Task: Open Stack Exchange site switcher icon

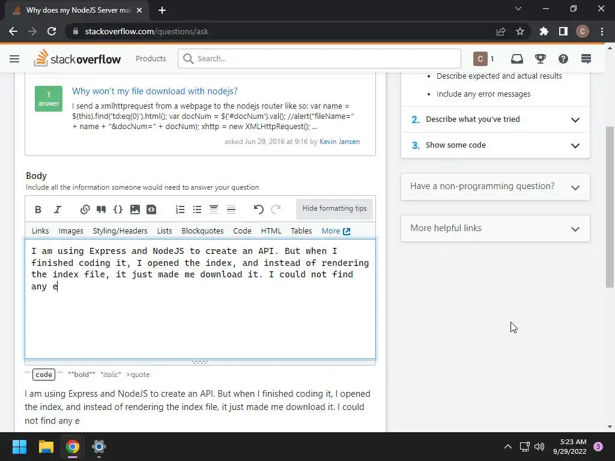Action: (586, 59)
